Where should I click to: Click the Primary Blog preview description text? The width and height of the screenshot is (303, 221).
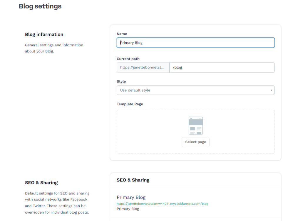128,209
